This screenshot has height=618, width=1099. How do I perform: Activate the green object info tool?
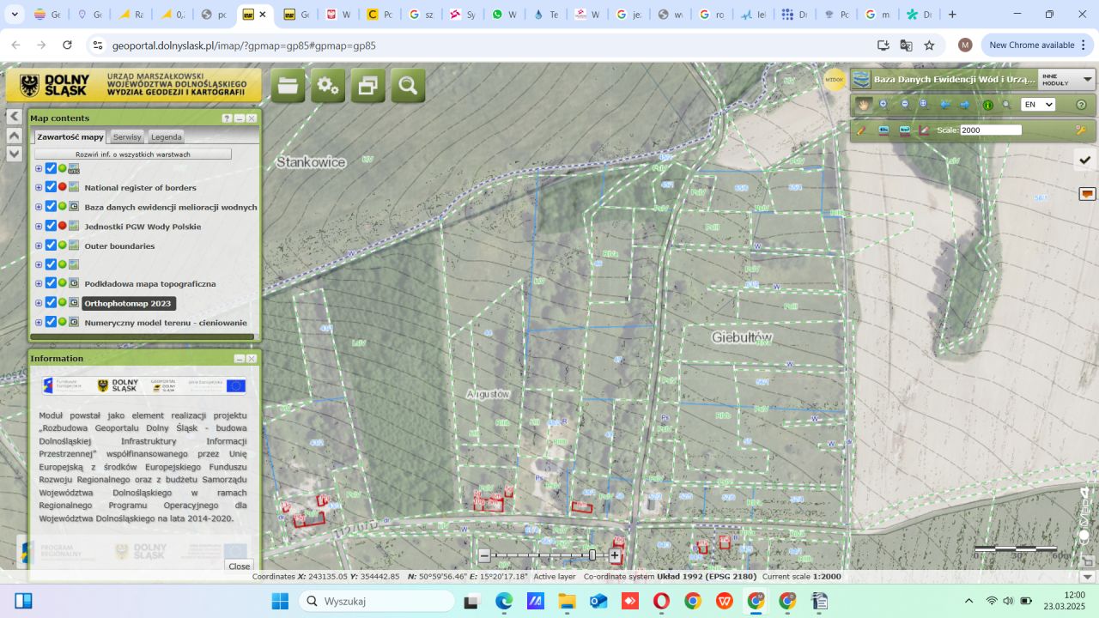pyautogui.click(x=987, y=105)
